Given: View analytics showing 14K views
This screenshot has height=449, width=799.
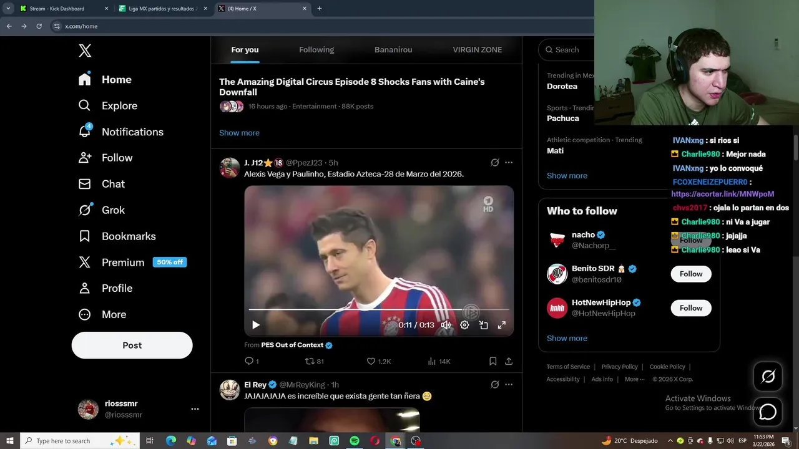Looking at the screenshot, I should (x=439, y=361).
